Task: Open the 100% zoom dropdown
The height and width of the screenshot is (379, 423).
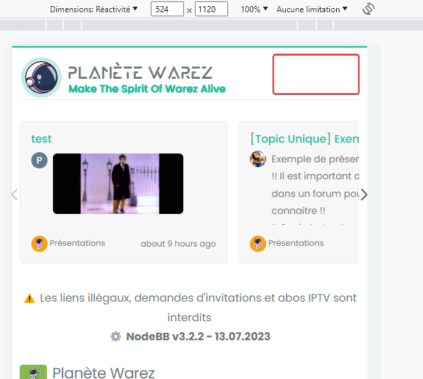Action: (254, 10)
